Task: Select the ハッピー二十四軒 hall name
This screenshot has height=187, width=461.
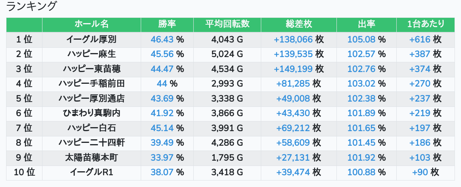Action: tap(91, 143)
